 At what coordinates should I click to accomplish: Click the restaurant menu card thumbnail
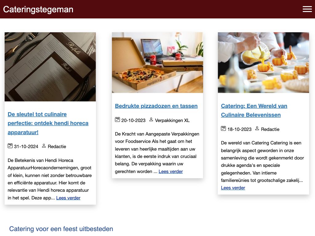[50, 67]
